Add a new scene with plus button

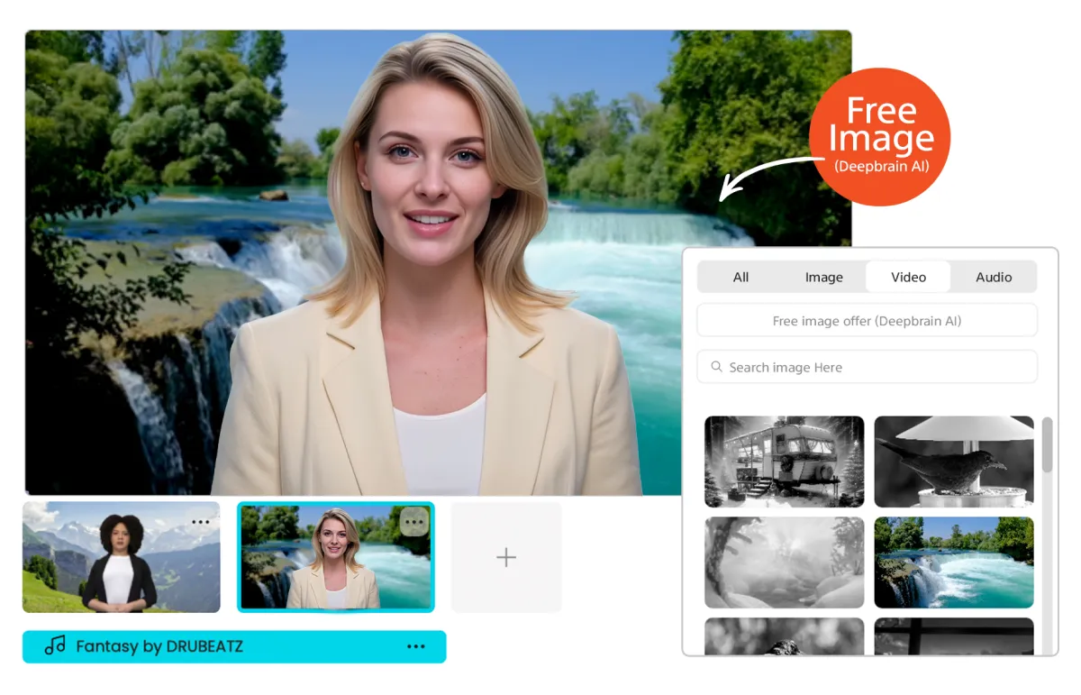pyautogui.click(x=506, y=557)
